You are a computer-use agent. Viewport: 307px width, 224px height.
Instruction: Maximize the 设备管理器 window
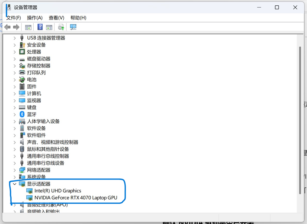pos(277,7)
